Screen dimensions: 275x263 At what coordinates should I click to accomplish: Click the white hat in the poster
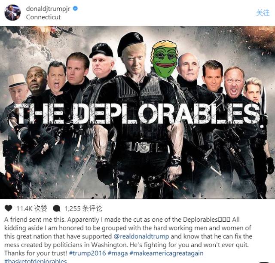click(17, 80)
